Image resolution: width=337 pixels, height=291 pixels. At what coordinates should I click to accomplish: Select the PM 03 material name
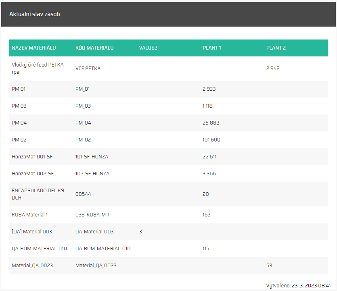[19, 106]
